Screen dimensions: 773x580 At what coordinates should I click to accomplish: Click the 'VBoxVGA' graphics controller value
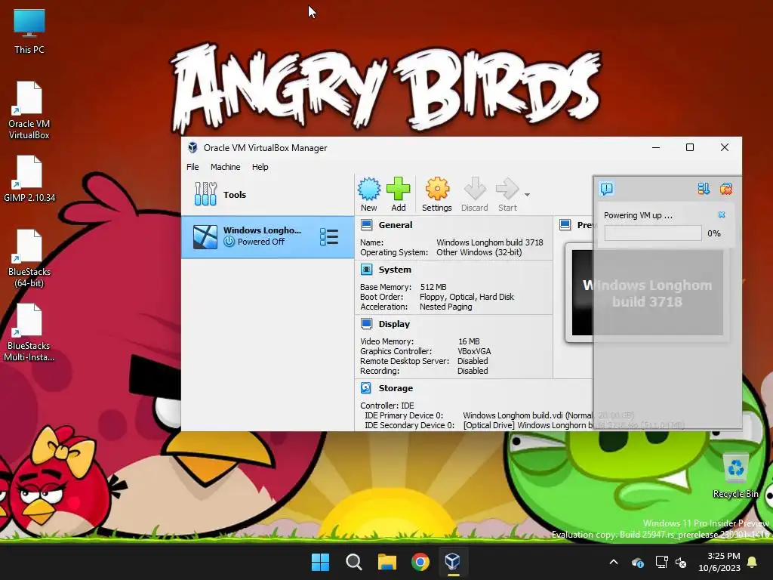pyautogui.click(x=474, y=350)
